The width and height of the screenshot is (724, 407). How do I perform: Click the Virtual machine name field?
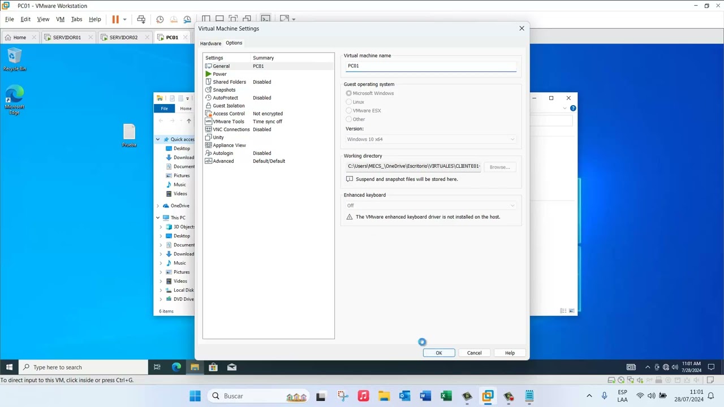click(431, 66)
